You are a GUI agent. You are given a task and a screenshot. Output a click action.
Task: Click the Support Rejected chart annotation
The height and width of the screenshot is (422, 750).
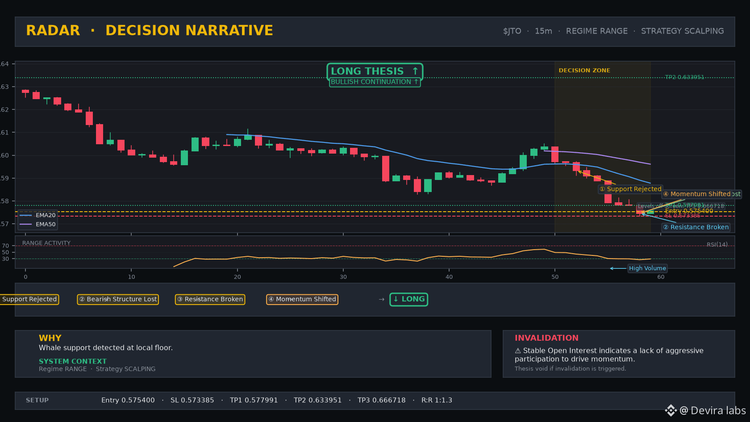[x=630, y=189]
